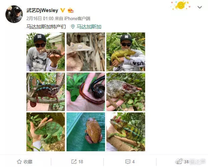Image resolution: width=208 pixels, height=167 pixels.
Task: Open the millipedes in hand photo
Action: pos(86,92)
